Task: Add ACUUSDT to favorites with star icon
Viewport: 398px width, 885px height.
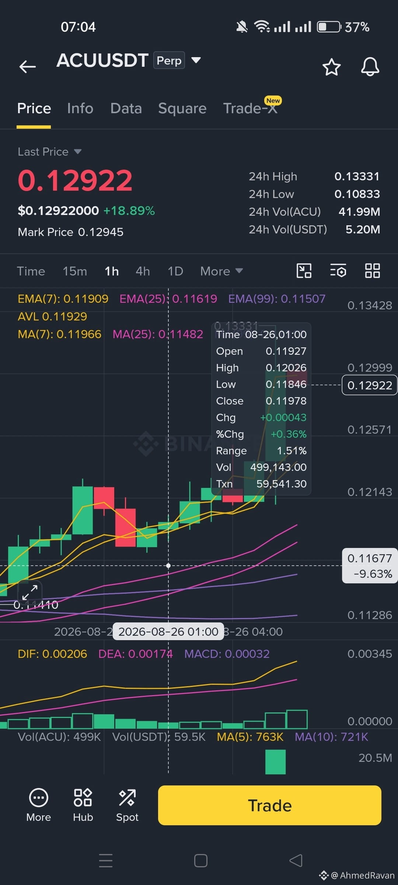Action: coord(331,67)
